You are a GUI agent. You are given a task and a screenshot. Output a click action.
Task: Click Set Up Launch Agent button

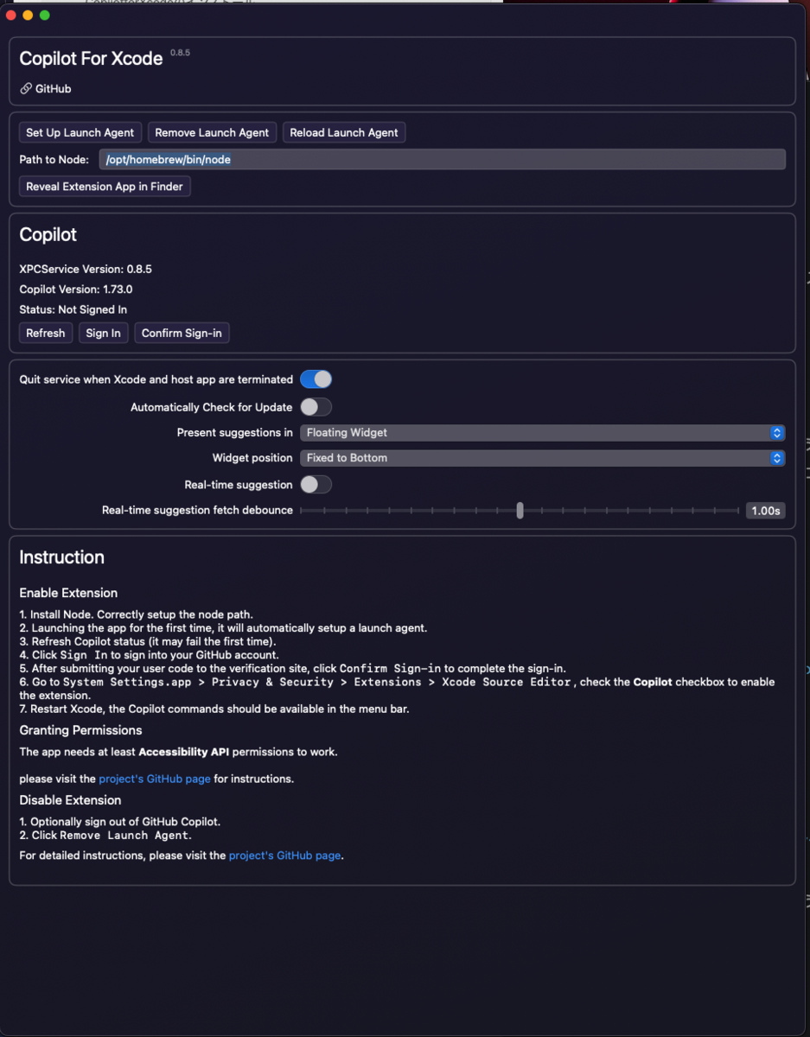pos(80,132)
